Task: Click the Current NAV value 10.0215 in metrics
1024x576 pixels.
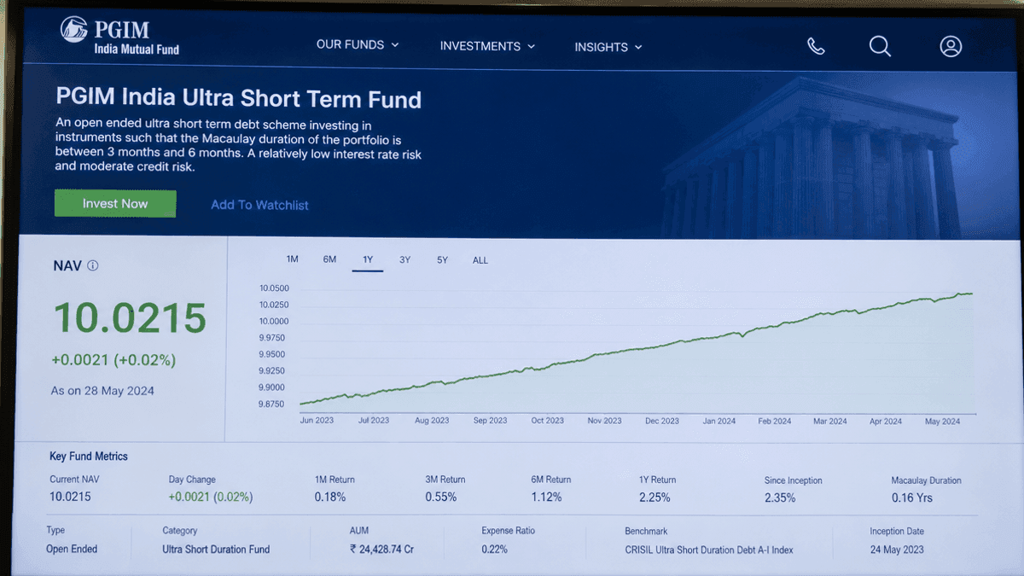Action: (70, 497)
